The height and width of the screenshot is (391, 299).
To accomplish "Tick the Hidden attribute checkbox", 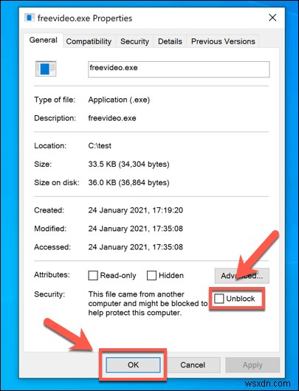I will pyautogui.click(x=151, y=276).
